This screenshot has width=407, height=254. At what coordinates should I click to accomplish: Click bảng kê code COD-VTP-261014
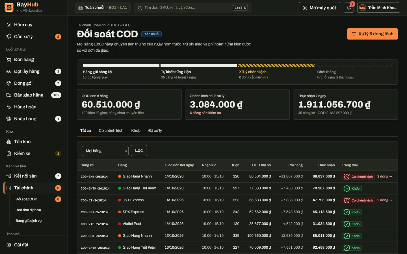click(94, 224)
